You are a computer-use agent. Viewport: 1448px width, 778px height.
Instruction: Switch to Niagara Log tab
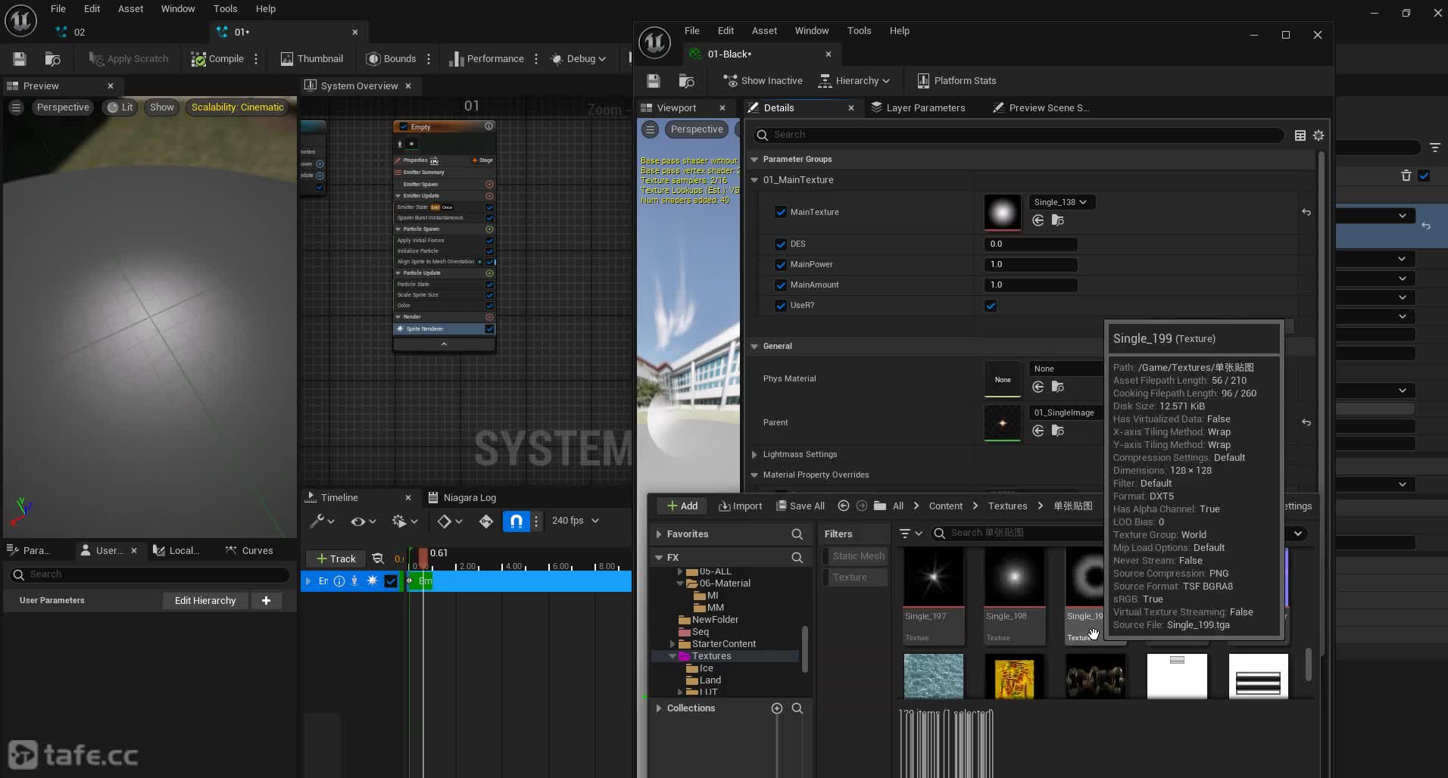tap(462, 498)
